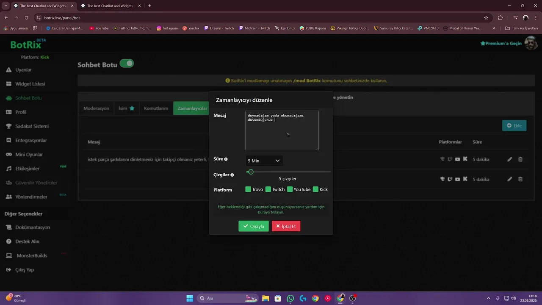Screen dimensions: 542x305
Task: Open the weather widget 28°C Güneşli
Action: 16,298
